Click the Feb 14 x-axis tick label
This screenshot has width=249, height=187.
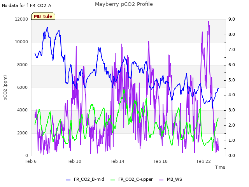click(117, 161)
